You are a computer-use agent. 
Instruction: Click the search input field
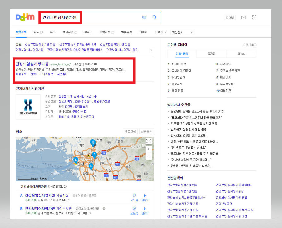(x=100, y=17)
